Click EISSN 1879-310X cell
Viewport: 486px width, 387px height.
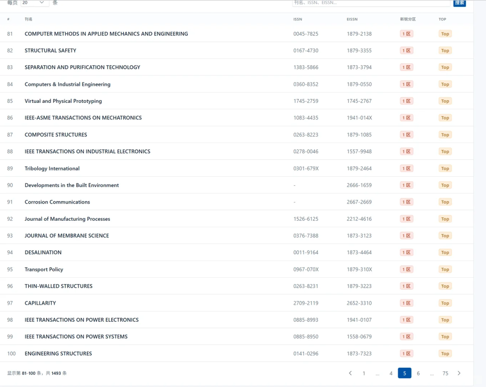coord(360,269)
